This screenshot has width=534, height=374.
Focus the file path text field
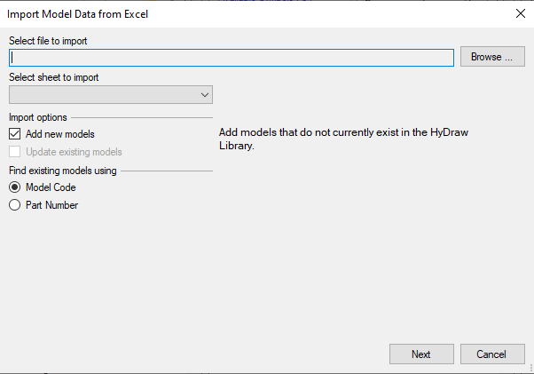(x=232, y=58)
